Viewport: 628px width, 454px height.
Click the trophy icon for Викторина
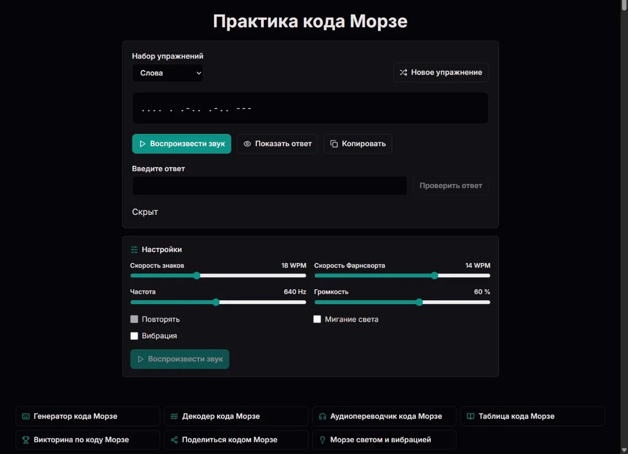click(x=26, y=440)
